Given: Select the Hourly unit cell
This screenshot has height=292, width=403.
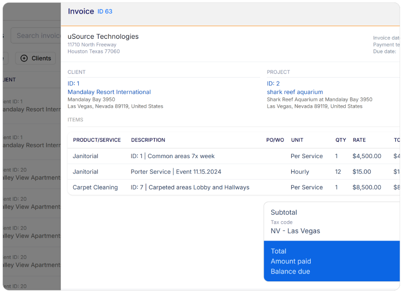Looking at the screenshot, I should tap(300, 172).
